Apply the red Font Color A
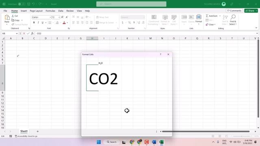Image resolution: width=260 pixels, height=146 pixels. (x=64, y=23)
